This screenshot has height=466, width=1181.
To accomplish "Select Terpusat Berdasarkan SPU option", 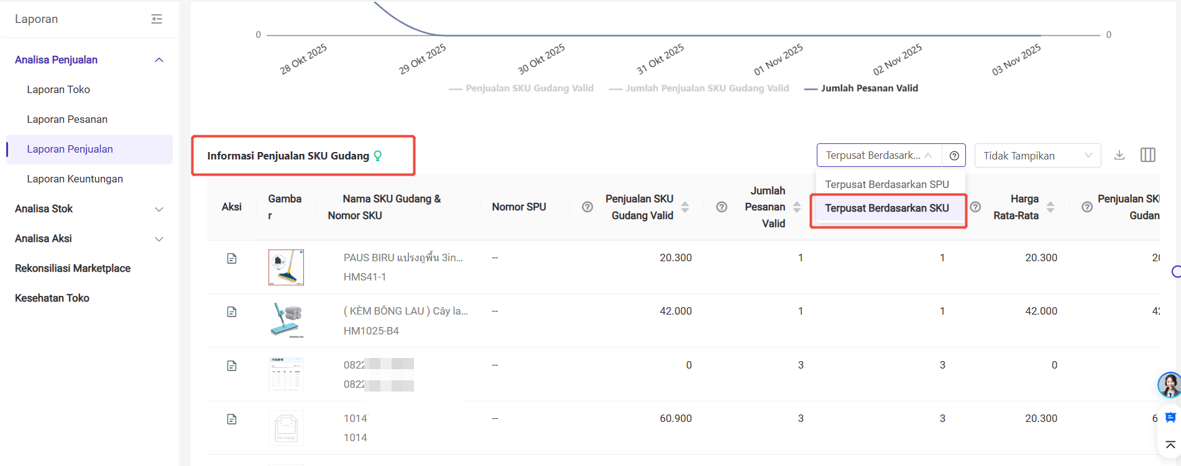I will coord(886,184).
